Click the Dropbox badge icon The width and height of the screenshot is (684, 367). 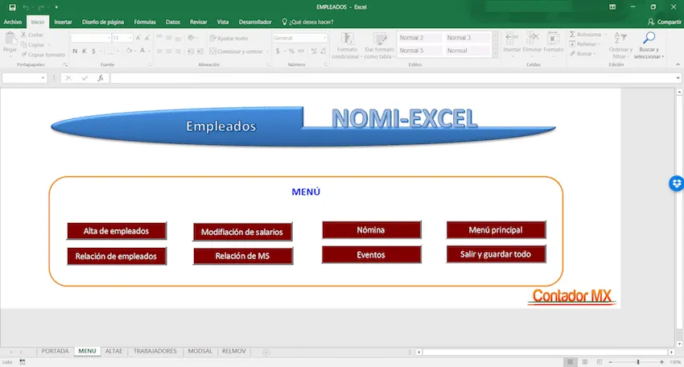pyautogui.click(x=676, y=183)
